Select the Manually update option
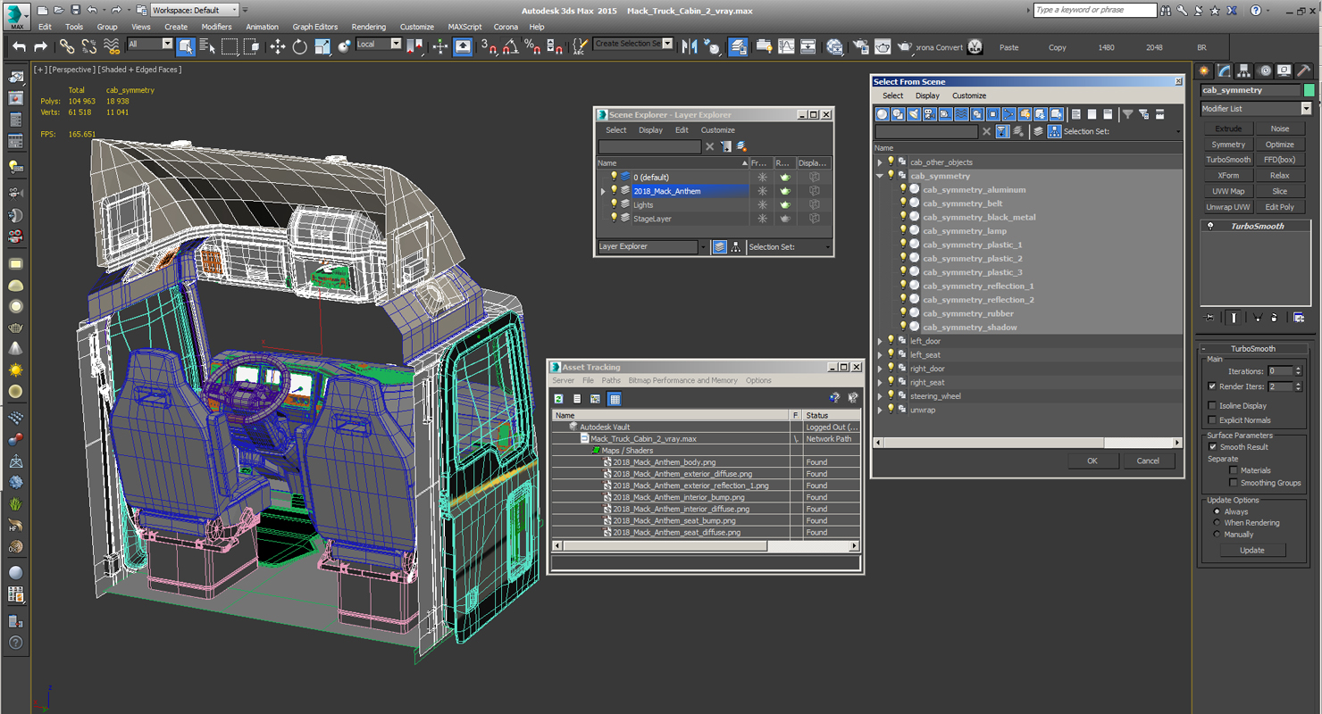The image size is (1322, 714). tap(1217, 535)
